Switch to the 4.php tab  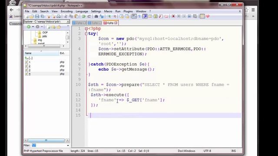pos(110,23)
